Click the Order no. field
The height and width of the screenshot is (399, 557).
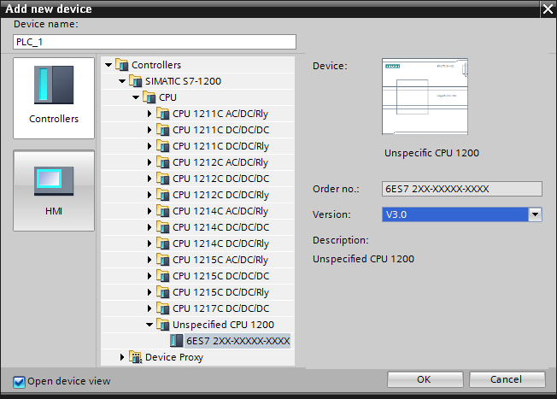(x=462, y=189)
